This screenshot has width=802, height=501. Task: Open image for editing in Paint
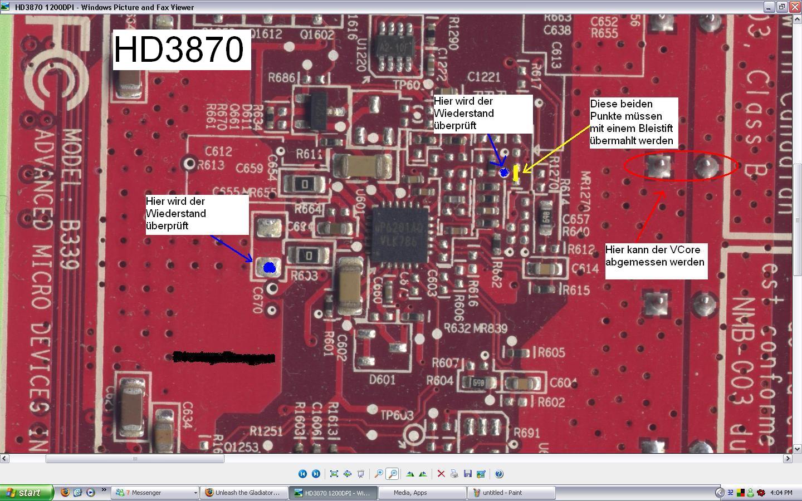481,474
